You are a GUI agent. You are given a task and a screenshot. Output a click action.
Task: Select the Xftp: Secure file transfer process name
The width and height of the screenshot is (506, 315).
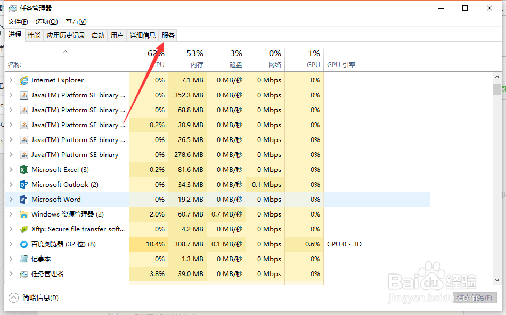pyautogui.click(x=78, y=229)
